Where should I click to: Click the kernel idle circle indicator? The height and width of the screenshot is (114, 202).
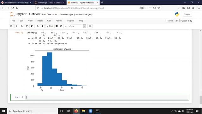191,21
